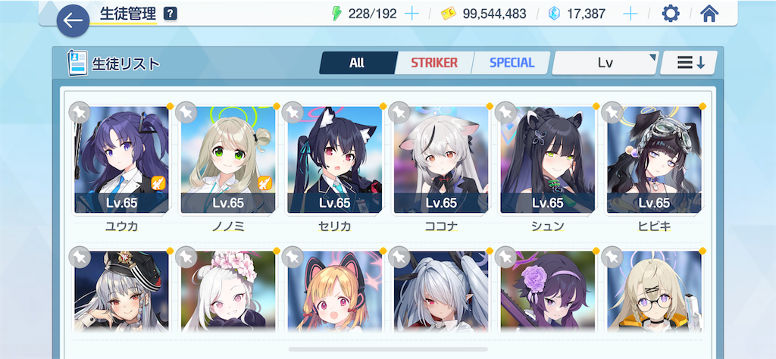Select the All tab
The image size is (776, 359).
click(358, 63)
